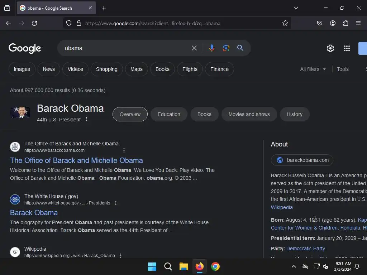367x275 pixels.
Task: Filter results by Maps
Action: tap(137, 69)
